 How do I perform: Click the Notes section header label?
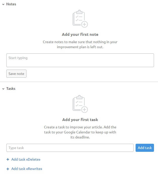[11, 4]
